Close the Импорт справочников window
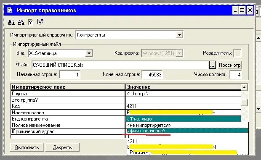The height and width of the screenshot is (160, 261). point(250,10)
